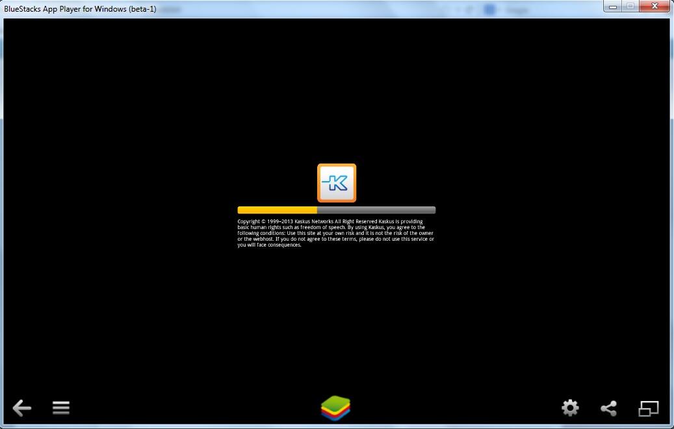674x429 pixels.
Task: Toggle full screen with the windows icon
Action: pos(649,408)
